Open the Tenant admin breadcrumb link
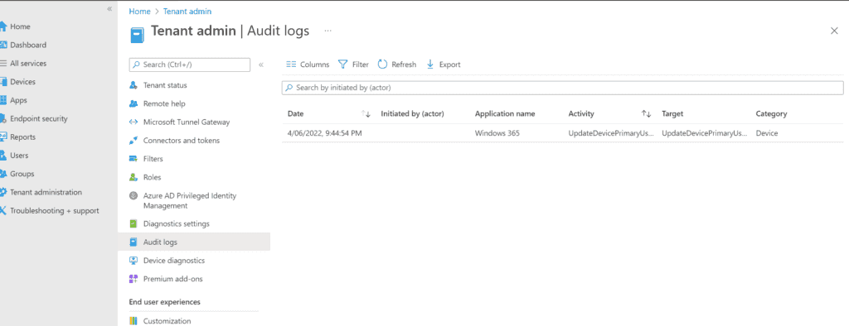 coord(187,11)
